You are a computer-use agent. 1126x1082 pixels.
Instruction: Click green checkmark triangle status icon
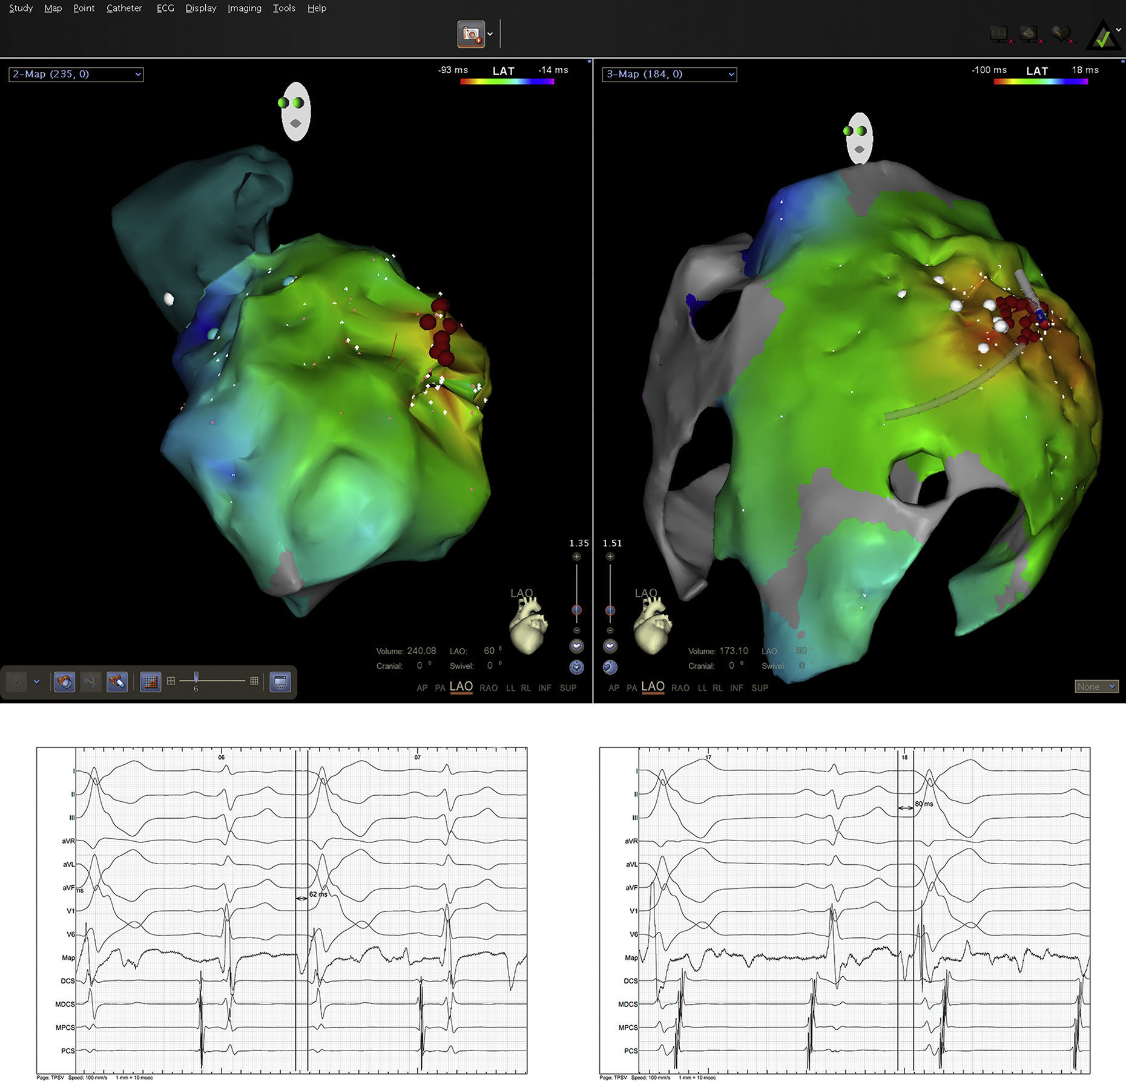tap(1102, 37)
